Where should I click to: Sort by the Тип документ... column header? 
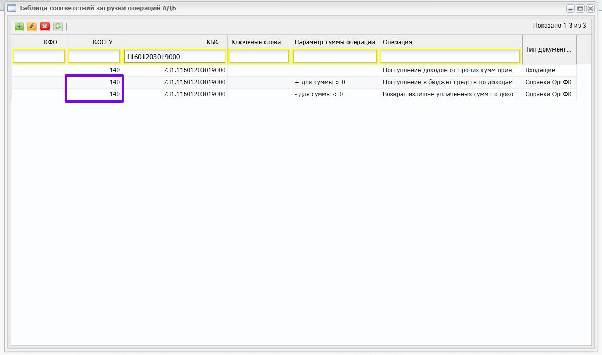point(549,49)
